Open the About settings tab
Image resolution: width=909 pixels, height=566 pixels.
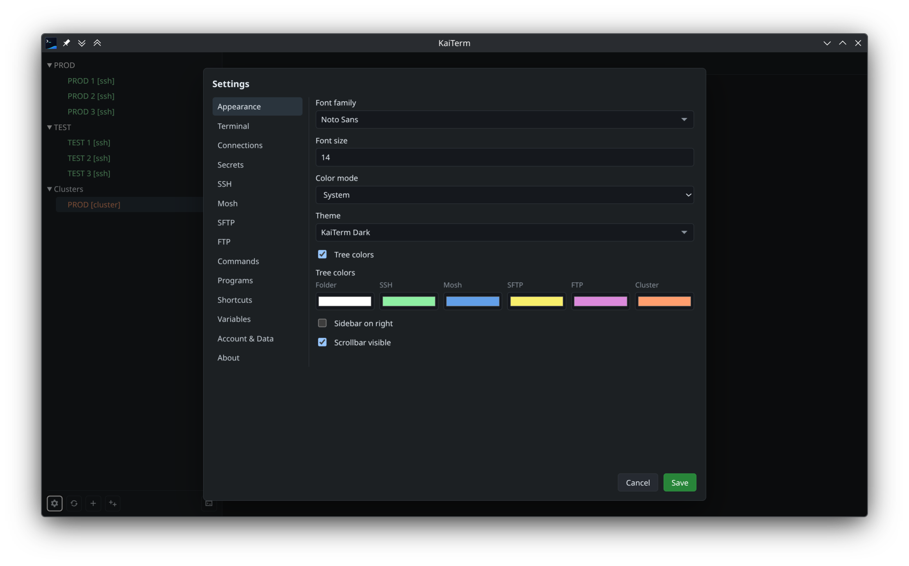257,358
